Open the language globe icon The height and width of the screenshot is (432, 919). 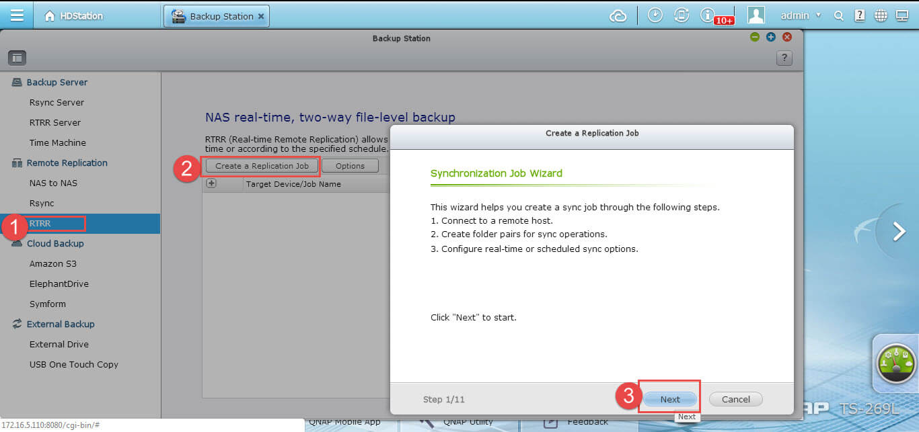coord(881,16)
